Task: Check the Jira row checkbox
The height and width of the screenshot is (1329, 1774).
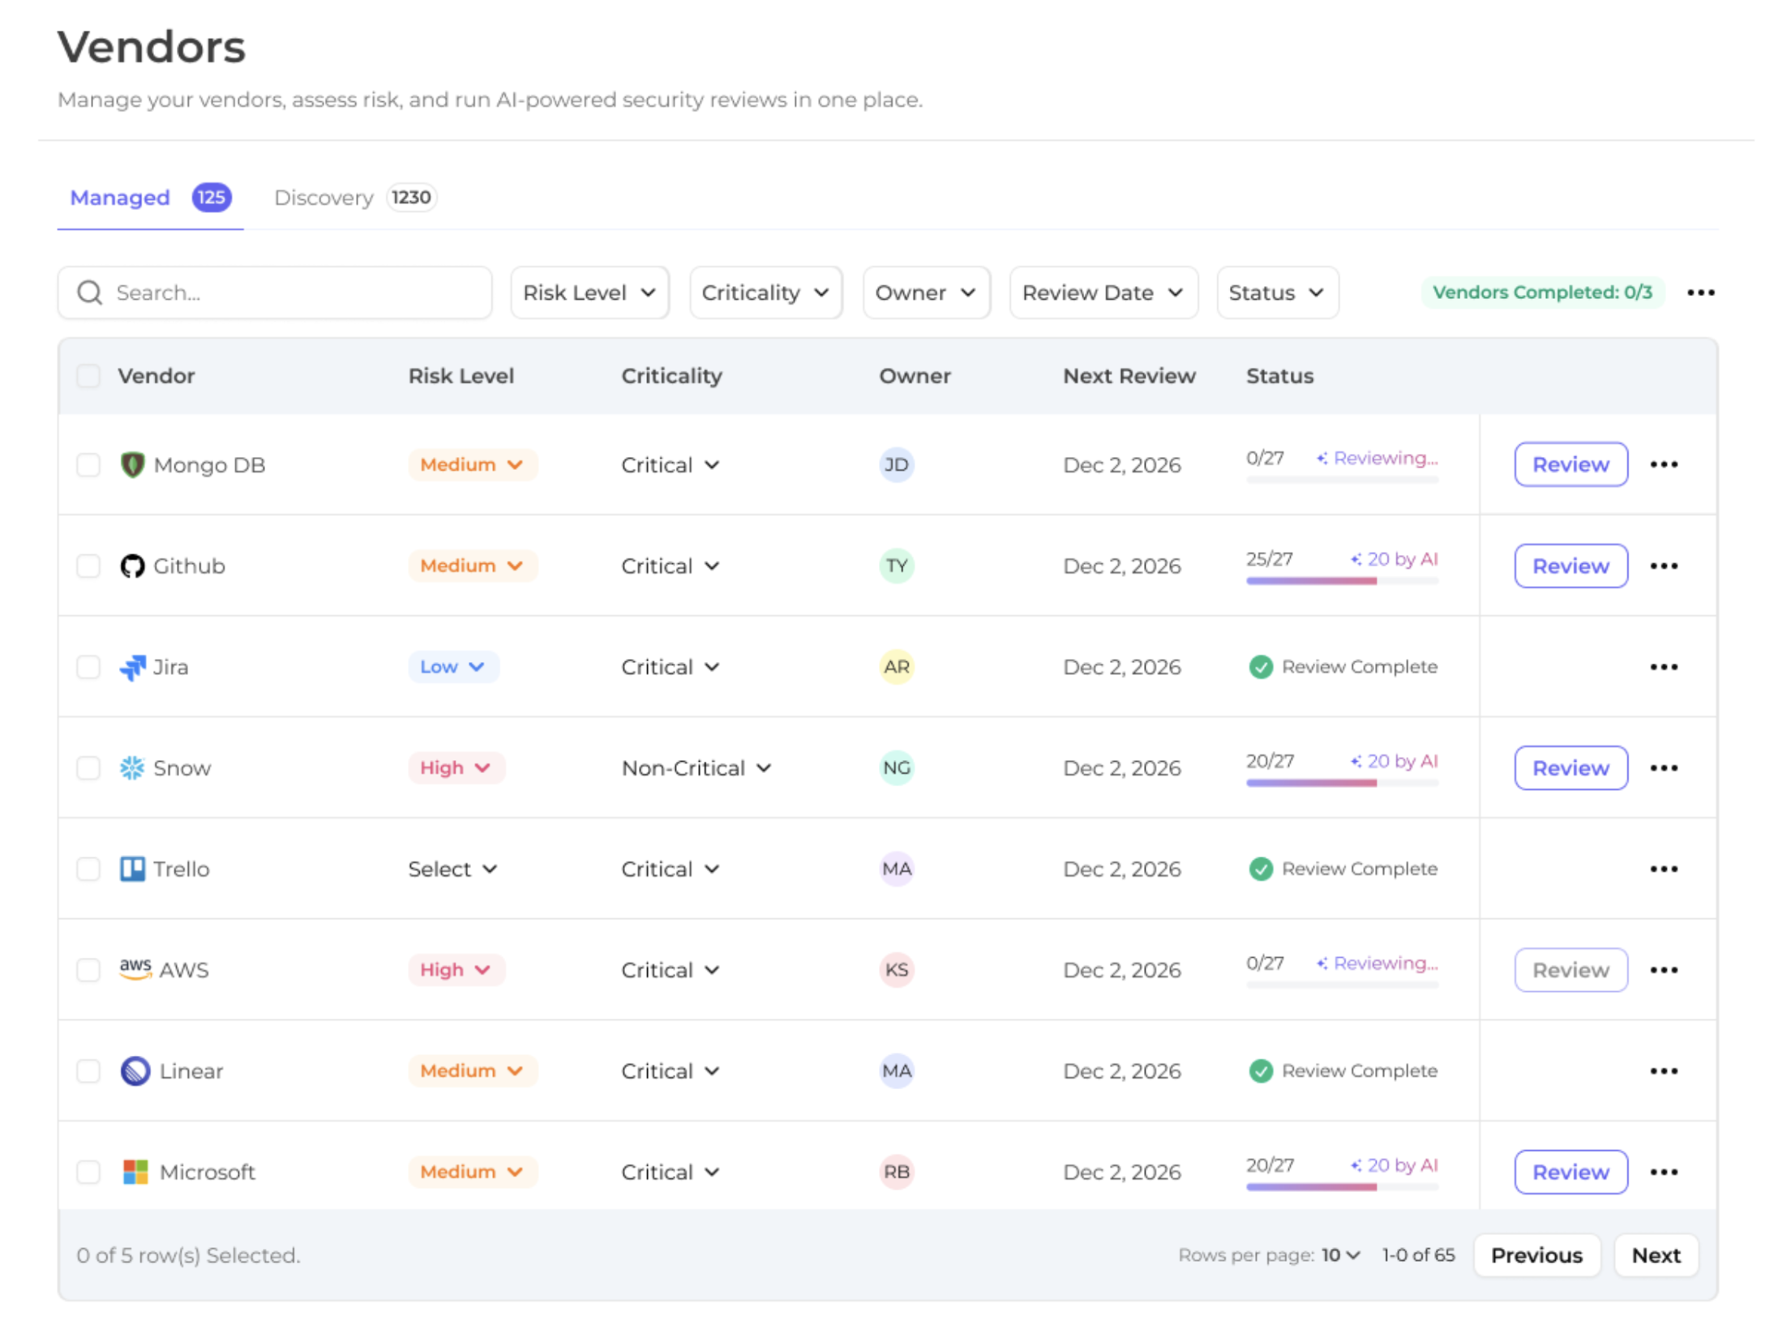Action: click(x=88, y=667)
